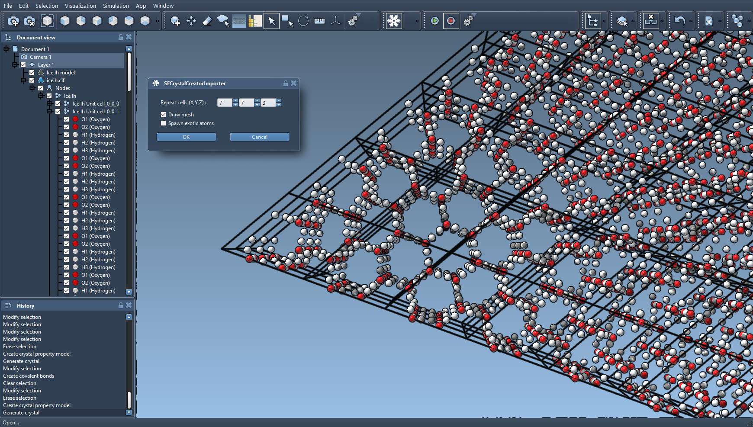Open the Visualization menu
753x427 pixels.
click(x=80, y=6)
